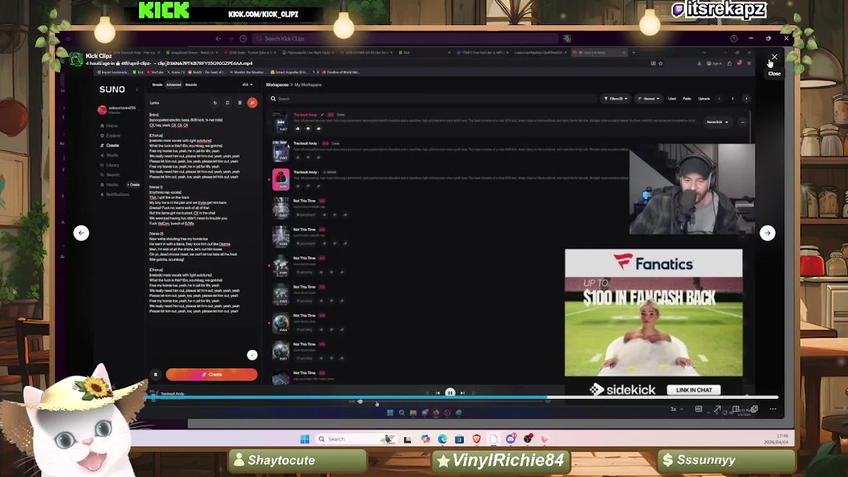This screenshot has width=848, height=477.
Task: Click the history clock icon near search
Action: click(x=243, y=38)
